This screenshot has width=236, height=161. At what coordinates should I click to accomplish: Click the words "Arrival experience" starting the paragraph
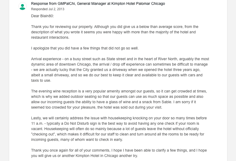pyautogui.click(x=47, y=59)
